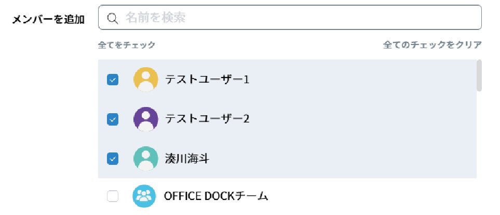Click the purple avatar of テストユーザー2

146,119
